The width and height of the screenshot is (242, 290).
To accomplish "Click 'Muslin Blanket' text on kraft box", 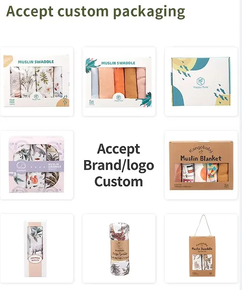I will pyautogui.click(x=201, y=158).
